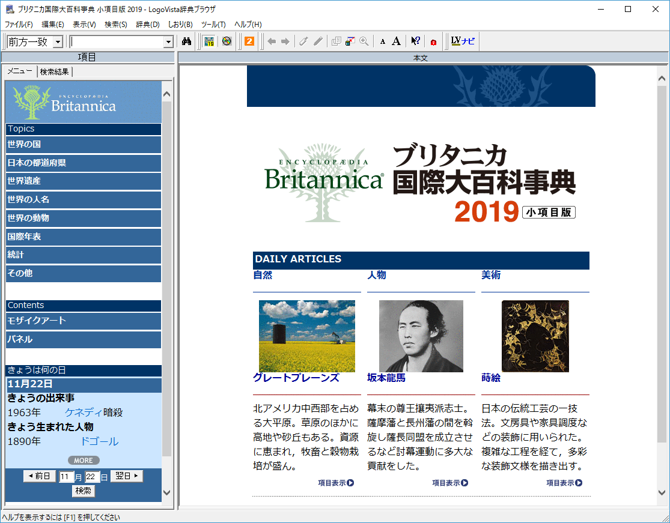Viewport: 670px width, 523px height.
Task: Follow the ドゴール link
Action: coord(100,441)
